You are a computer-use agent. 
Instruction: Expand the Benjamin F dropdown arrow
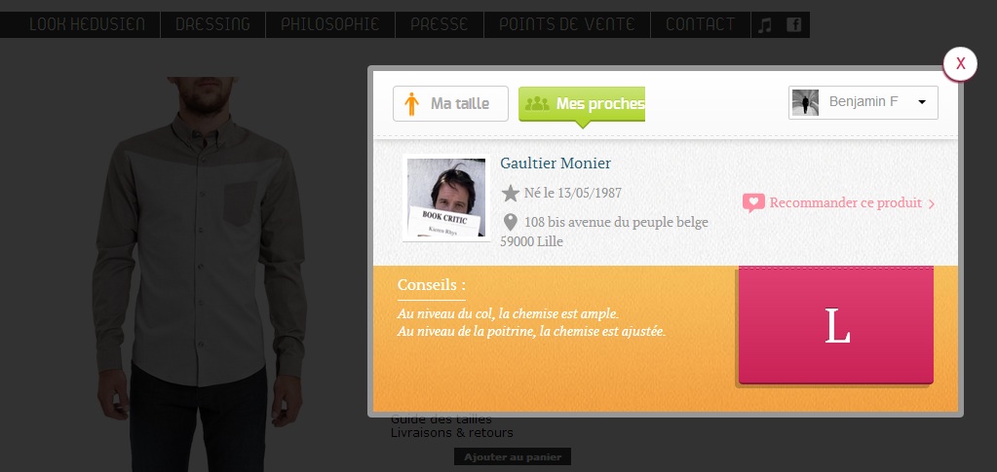pos(922,102)
